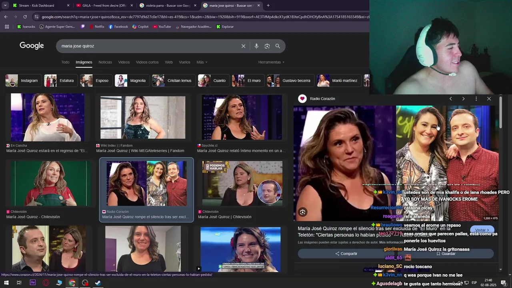Screen dimensions: 512x288
Task: Open the Chrome apps grid icon
Action: click(x=7, y=27)
